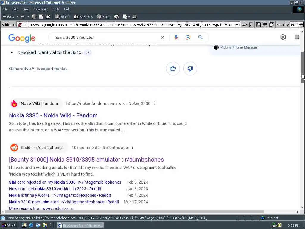This screenshot has width=305, height=229.
Task: Click the vertical scrollbar down arrow
Action: [302, 208]
